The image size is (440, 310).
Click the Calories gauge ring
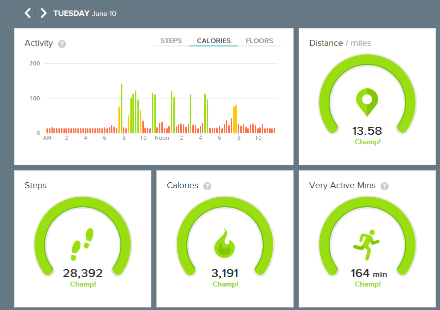click(225, 203)
